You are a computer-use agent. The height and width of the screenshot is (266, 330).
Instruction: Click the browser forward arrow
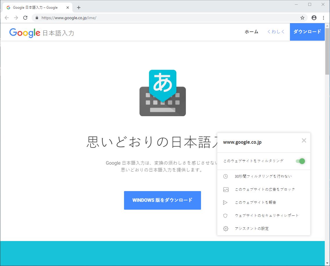16,18
